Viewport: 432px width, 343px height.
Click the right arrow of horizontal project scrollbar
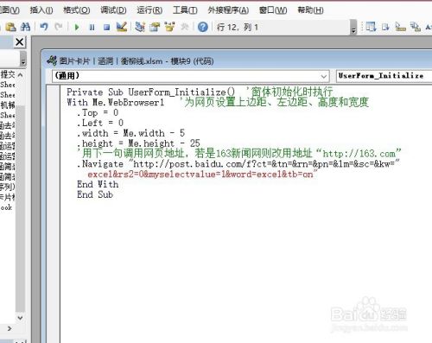click(x=10, y=328)
